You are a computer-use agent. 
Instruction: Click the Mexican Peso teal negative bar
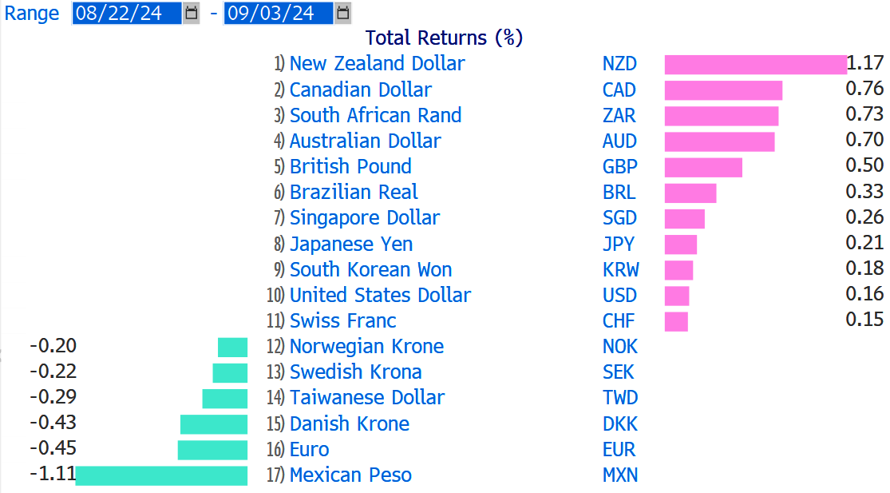[x=161, y=475]
